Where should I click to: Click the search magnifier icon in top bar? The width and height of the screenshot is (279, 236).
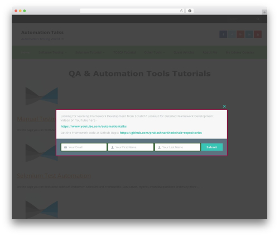click(258, 19)
